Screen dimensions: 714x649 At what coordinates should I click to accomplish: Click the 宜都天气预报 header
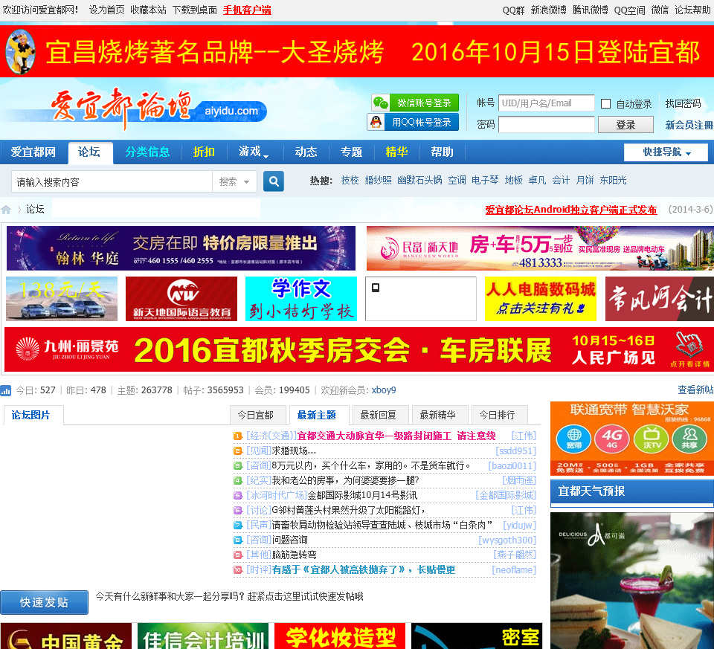[x=631, y=491]
